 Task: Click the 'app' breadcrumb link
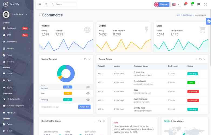click(x=178, y=15)
